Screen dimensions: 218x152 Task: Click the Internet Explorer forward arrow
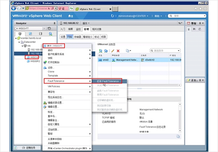(x=19, y=8)
